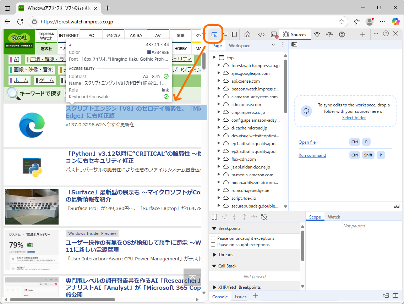Image resolution: width=404 pixels, height=304 pixels.
Task: Select the Inspect element tool icon
Action: click(213, 34)
